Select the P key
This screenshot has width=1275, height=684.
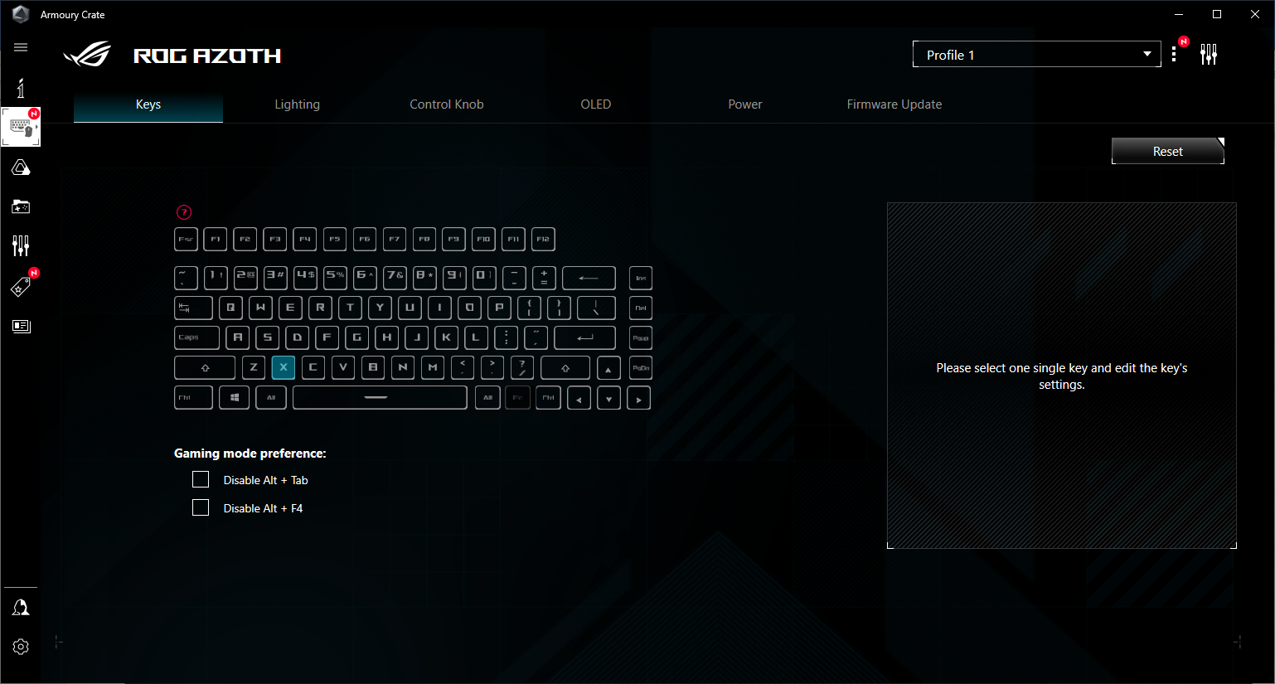499,308
